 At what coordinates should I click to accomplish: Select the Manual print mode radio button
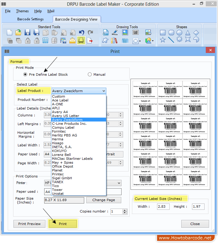point(90,75)
